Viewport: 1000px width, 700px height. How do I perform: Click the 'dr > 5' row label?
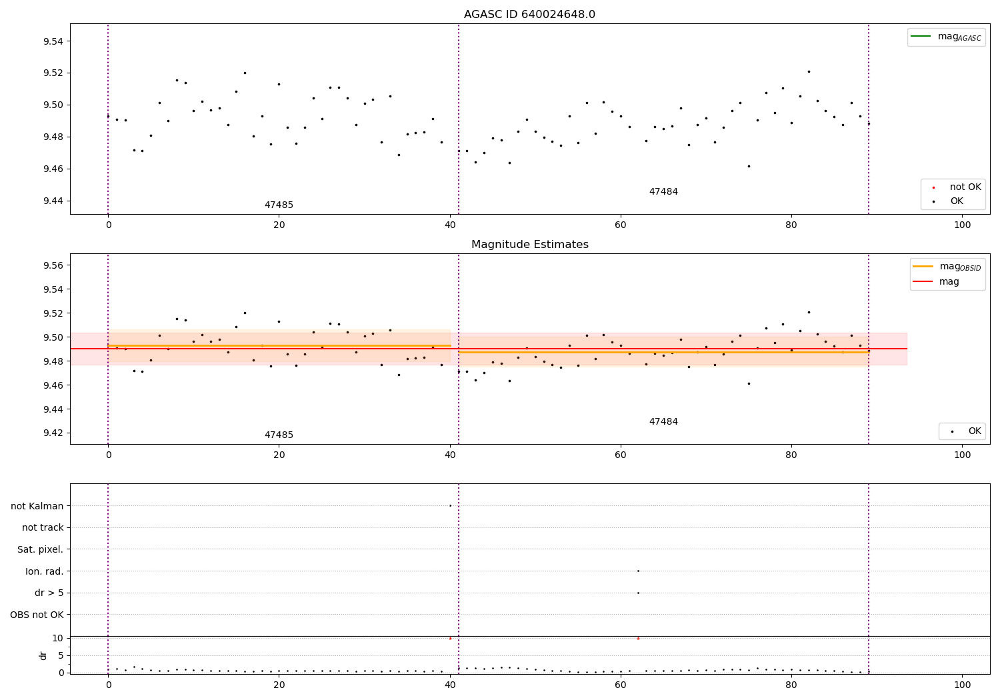(x=49, y=593)
